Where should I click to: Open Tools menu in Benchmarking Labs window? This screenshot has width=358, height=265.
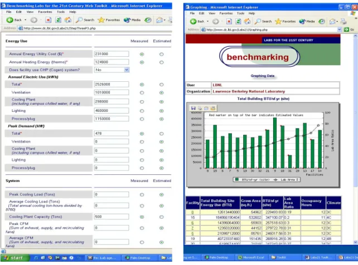61,12
